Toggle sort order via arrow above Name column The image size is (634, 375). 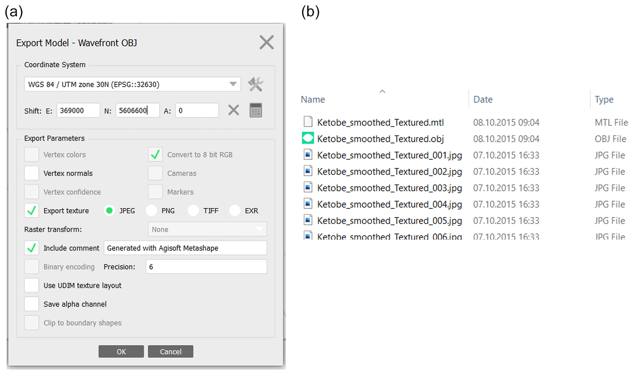coord(382,92)
